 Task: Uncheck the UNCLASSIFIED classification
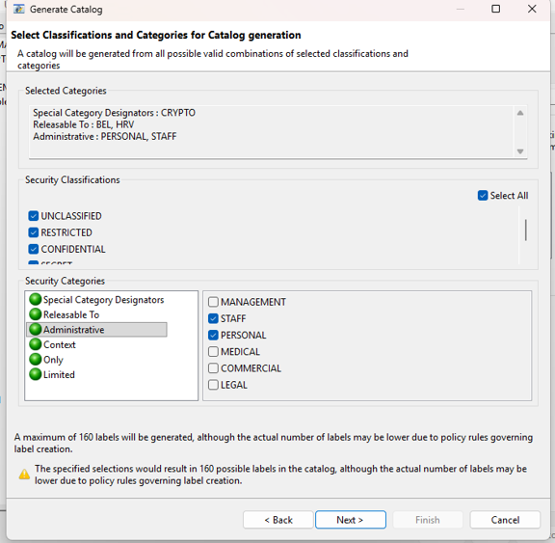tap(34, 216)
